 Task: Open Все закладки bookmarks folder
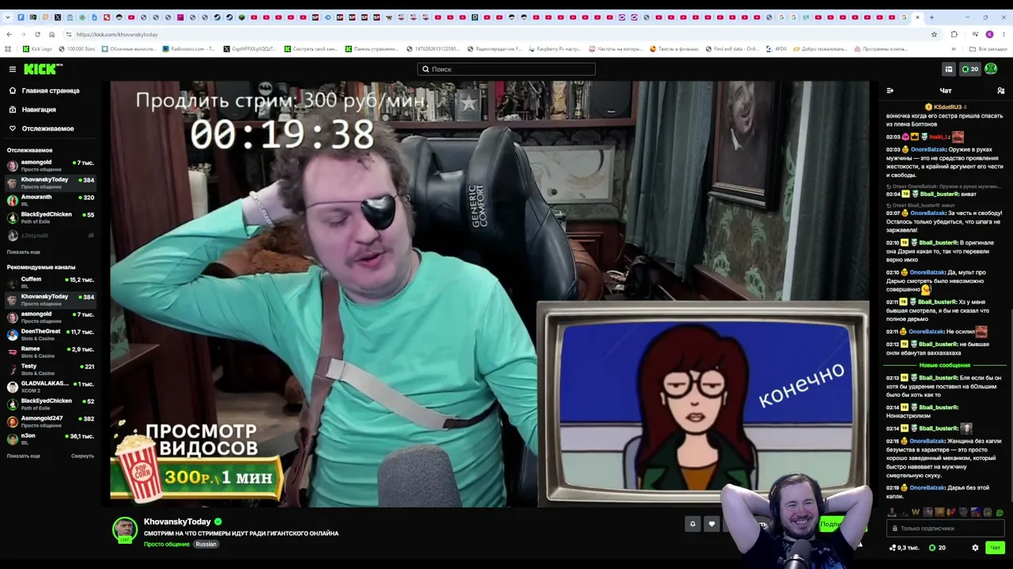point(988,49)
